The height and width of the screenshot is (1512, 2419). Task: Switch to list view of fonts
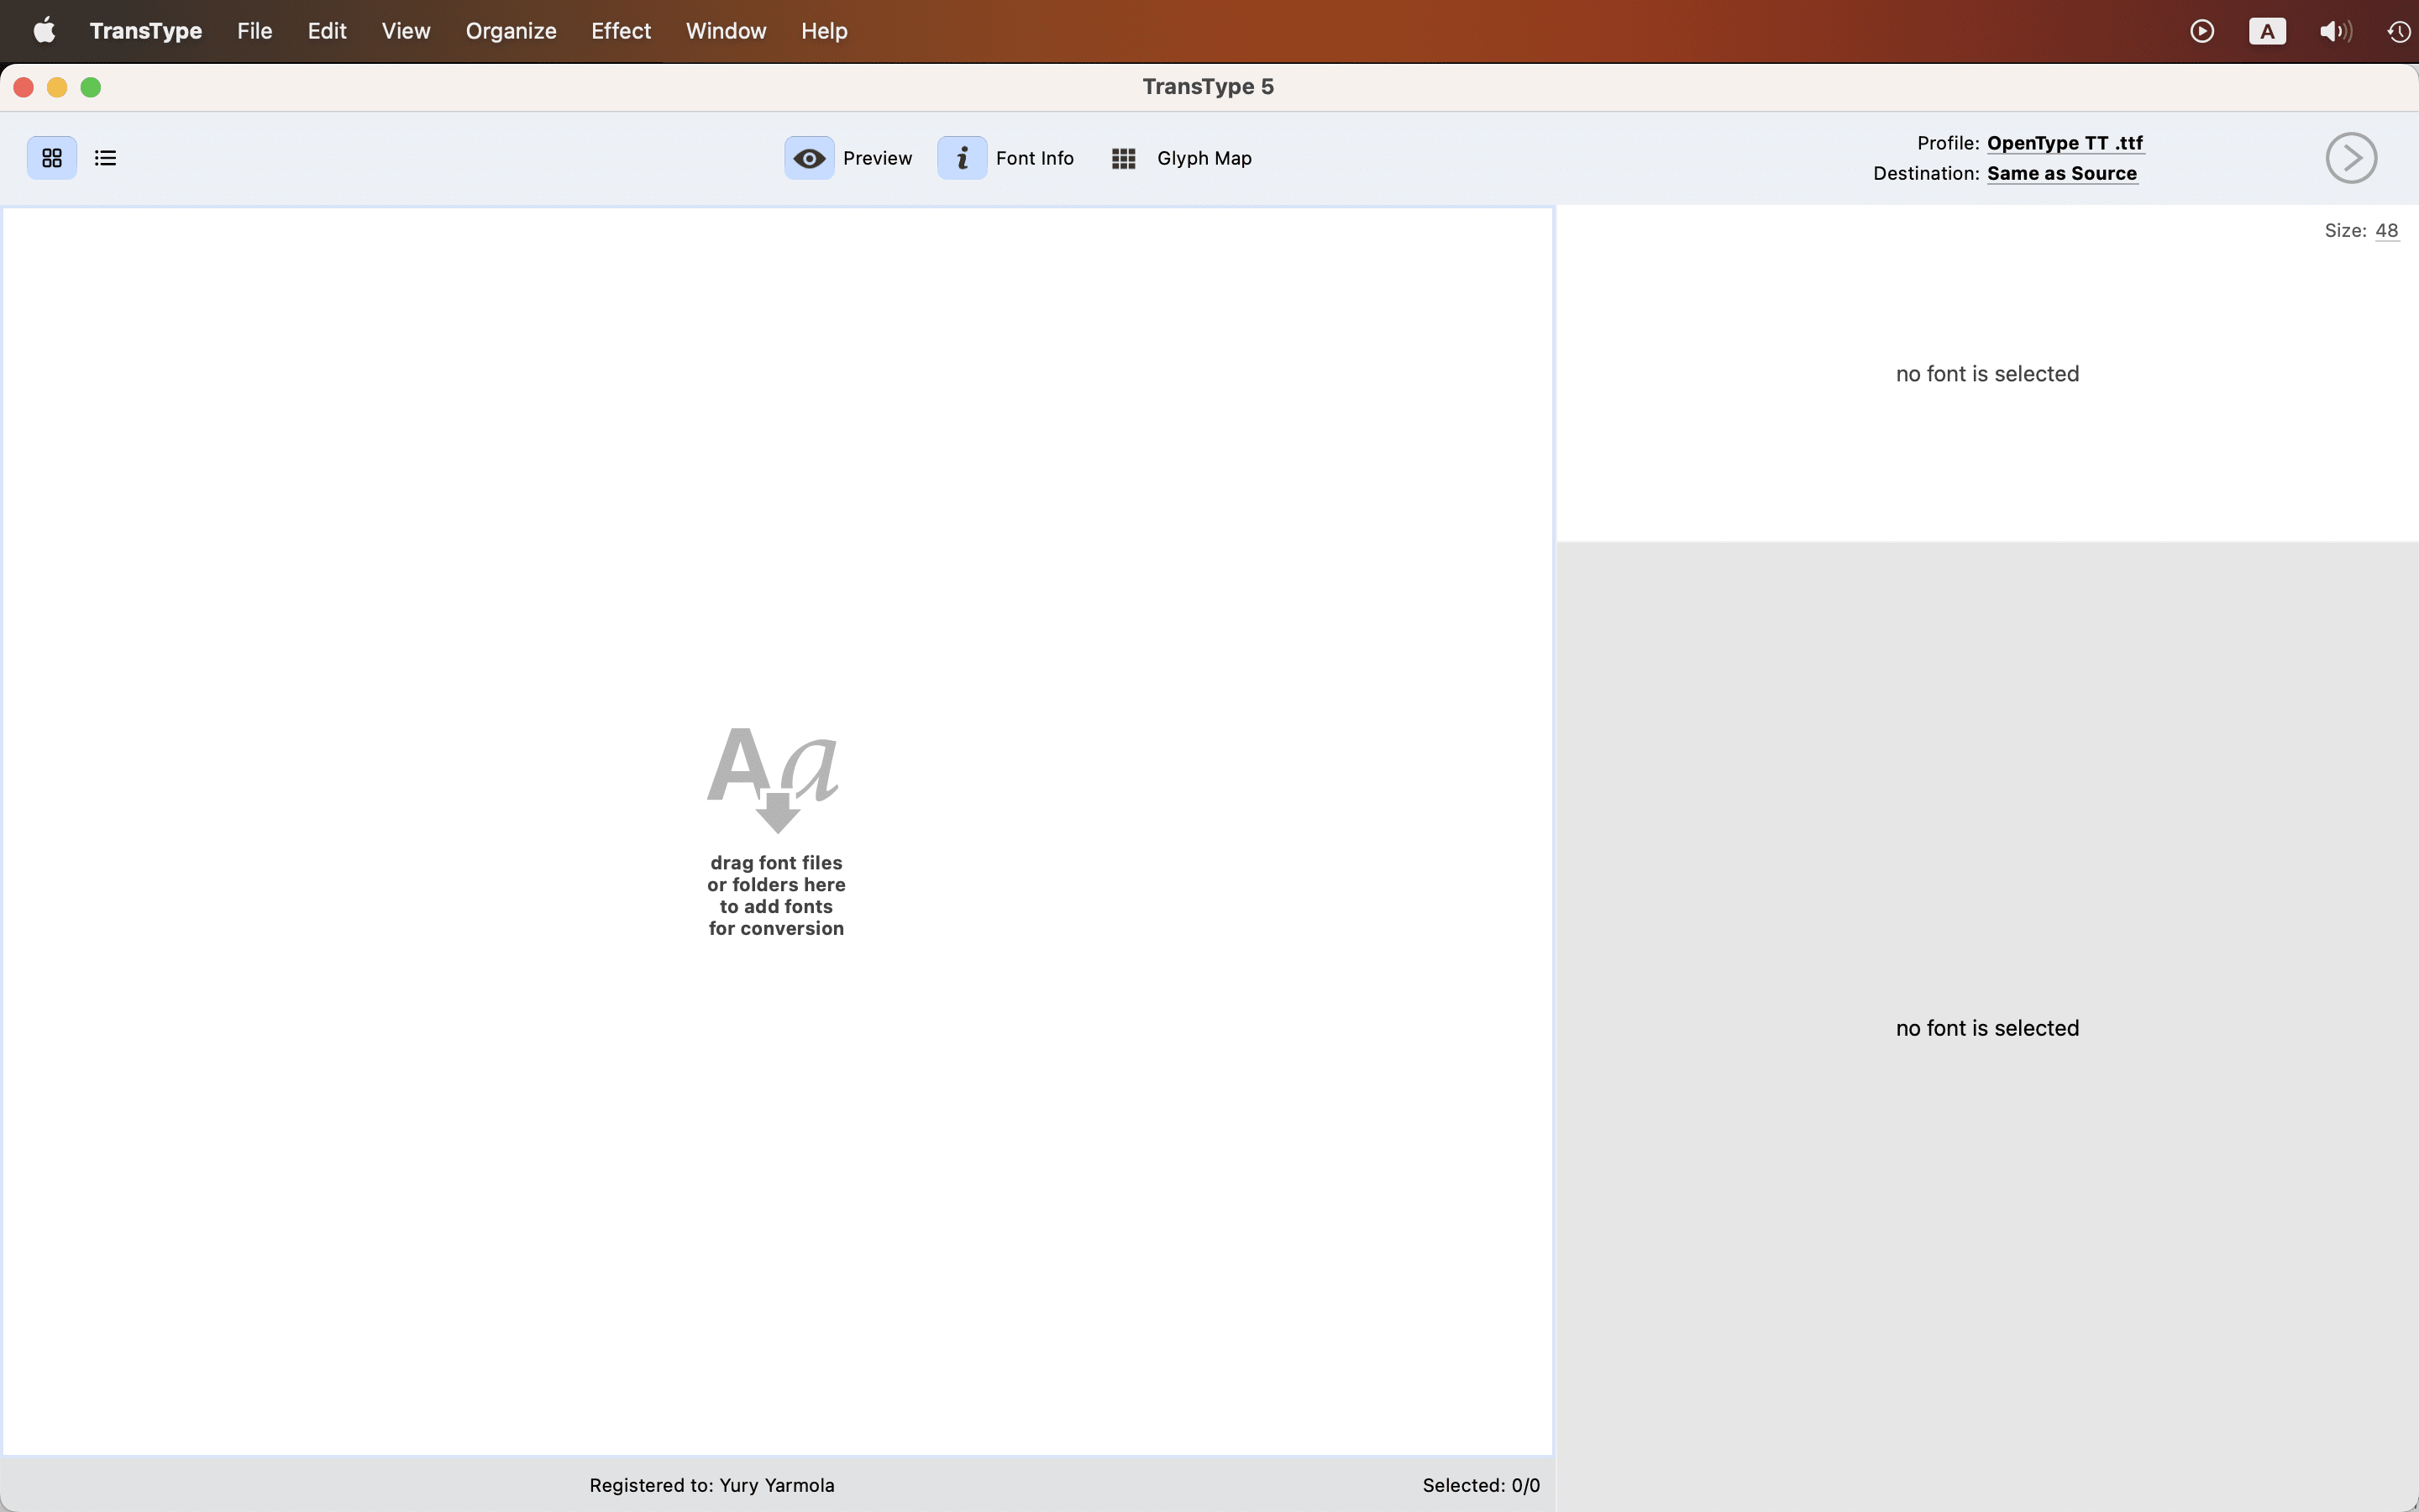click(x=105, y=158)
